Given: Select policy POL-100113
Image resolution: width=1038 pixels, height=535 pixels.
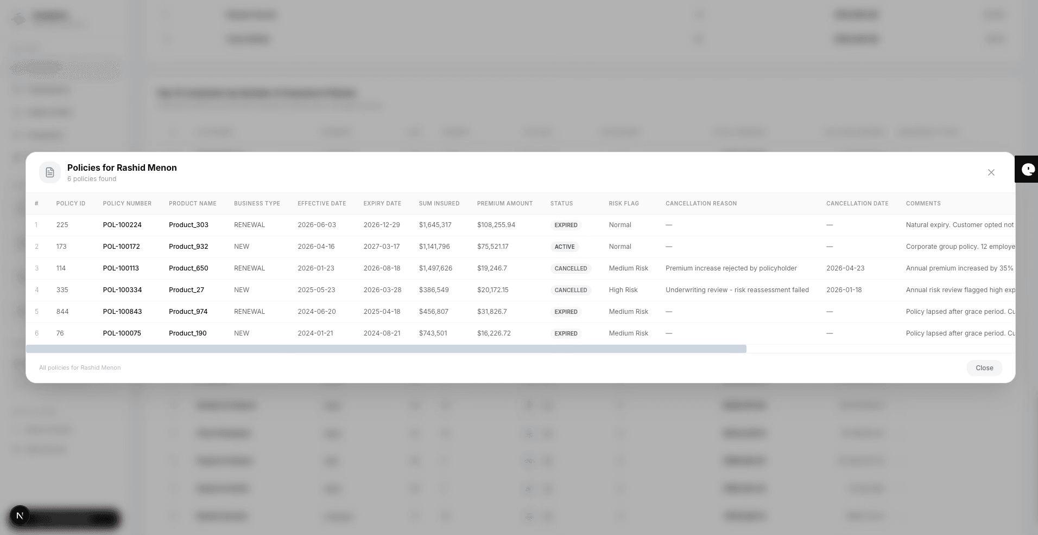Looking at the screenshot, I should click(121, 268).
